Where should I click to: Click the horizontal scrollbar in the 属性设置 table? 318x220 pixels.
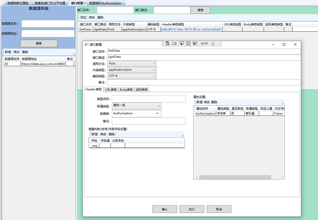tap(235, 177)
